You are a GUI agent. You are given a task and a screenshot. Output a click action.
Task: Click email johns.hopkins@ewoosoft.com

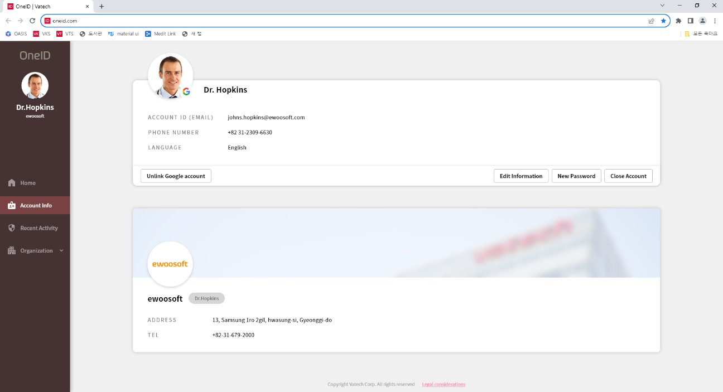coord(266,118)
